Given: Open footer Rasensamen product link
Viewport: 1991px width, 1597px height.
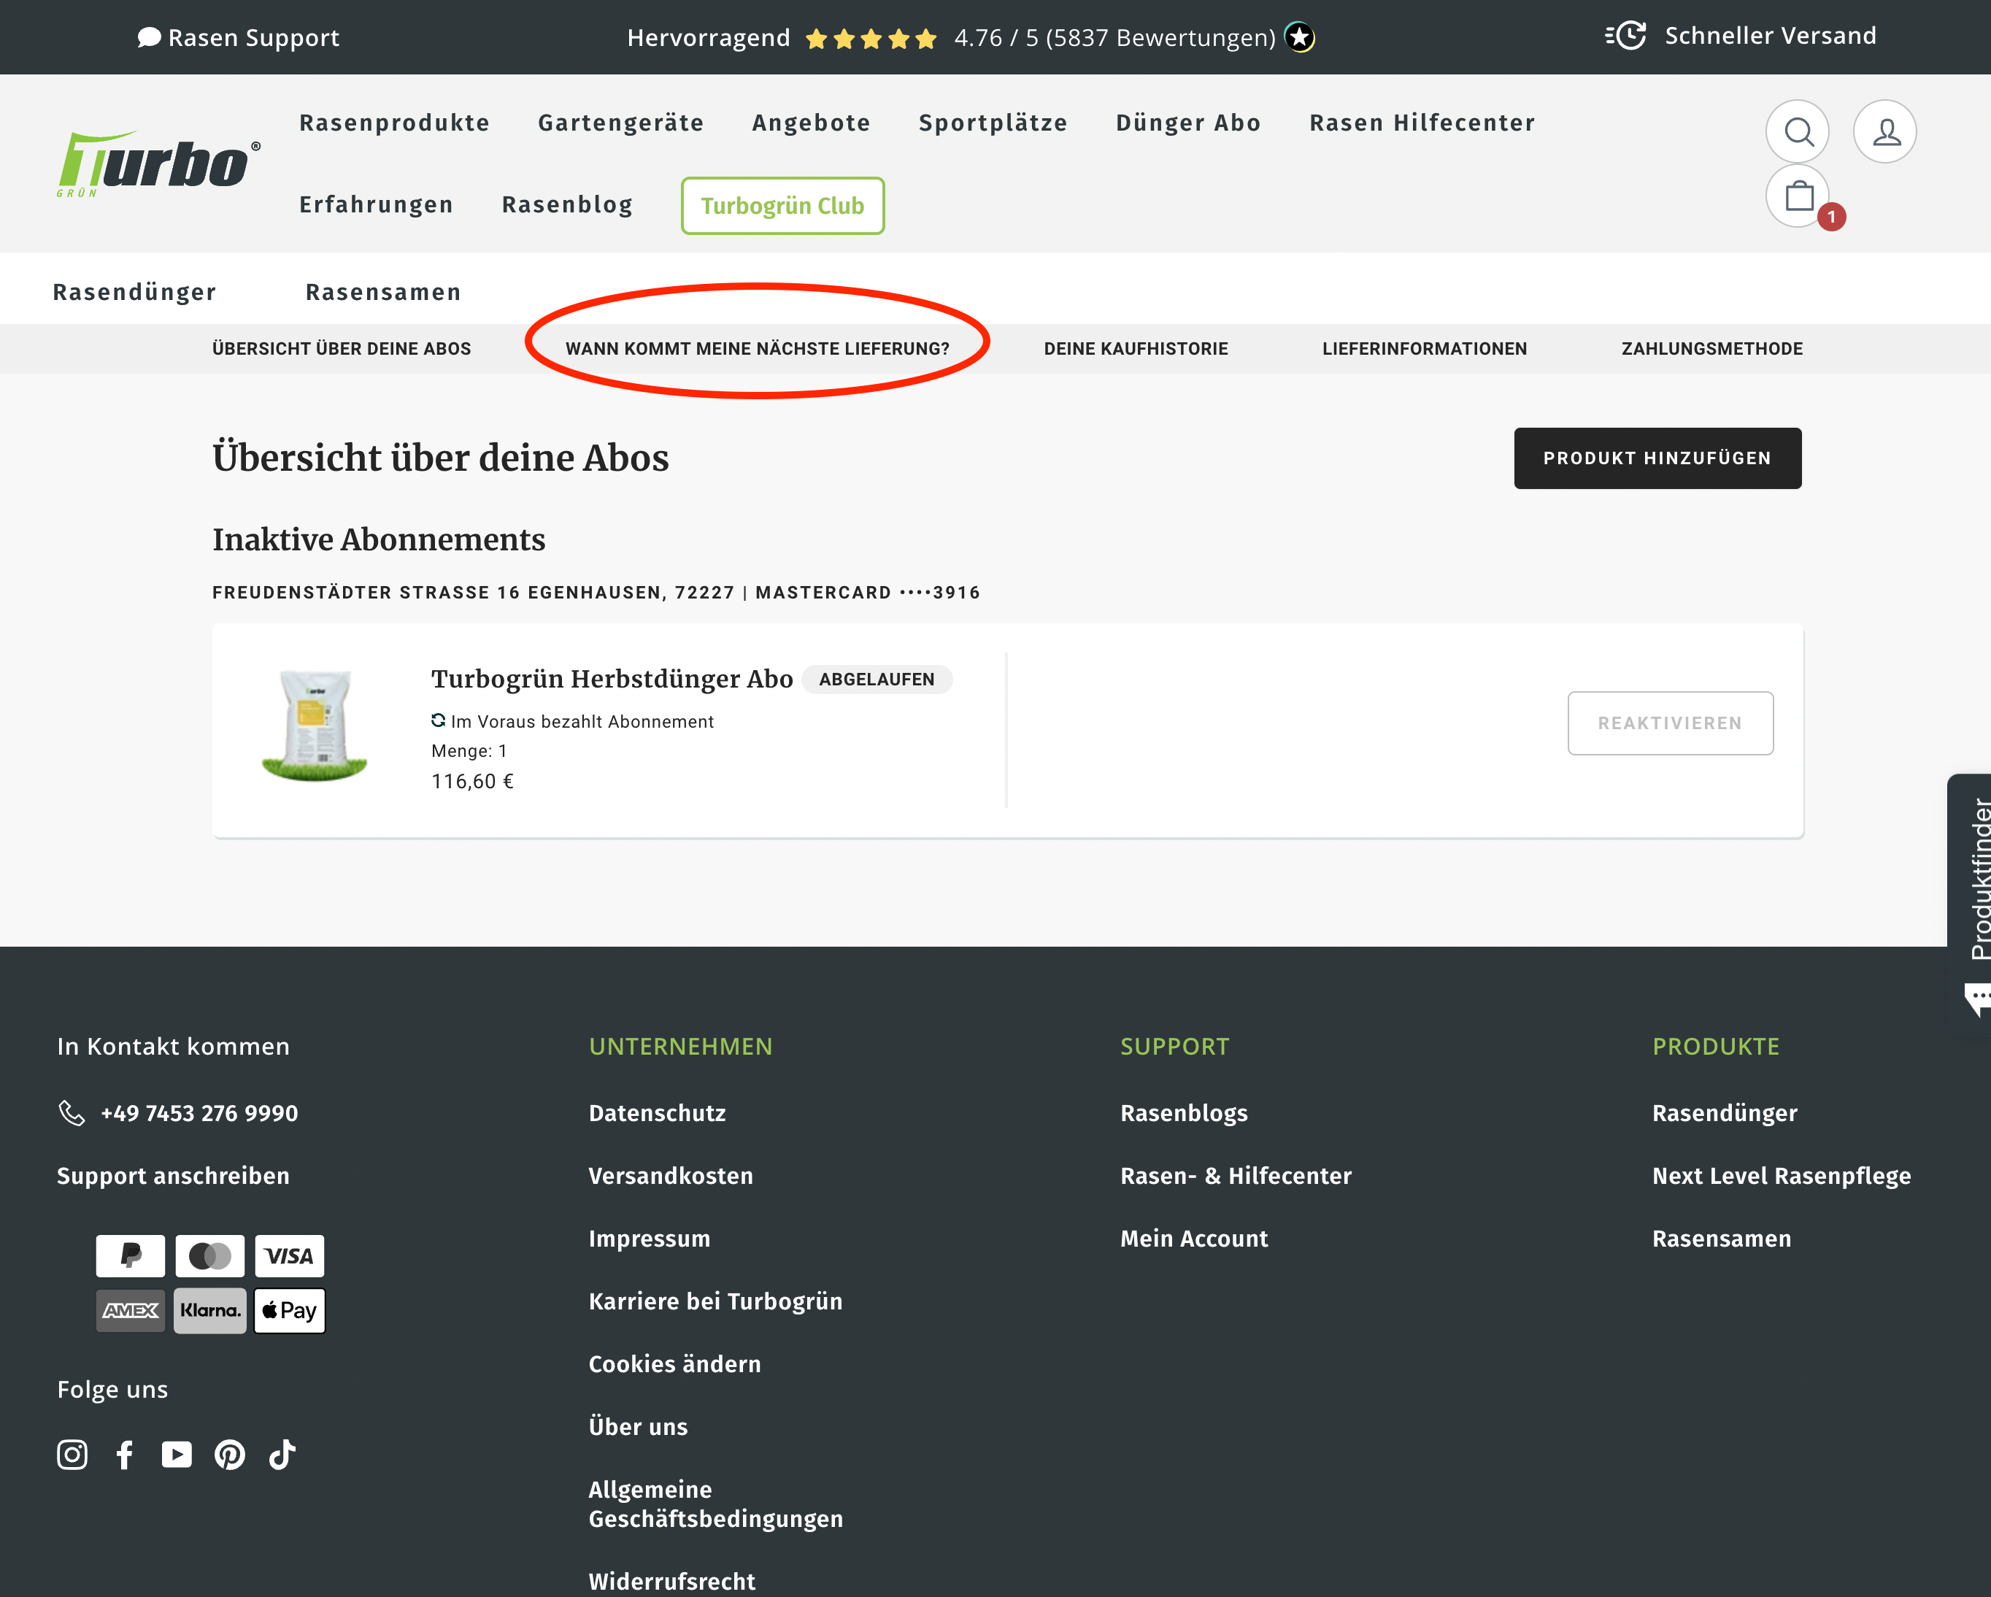Looking at the screenshot, I should (1722, 1239).
